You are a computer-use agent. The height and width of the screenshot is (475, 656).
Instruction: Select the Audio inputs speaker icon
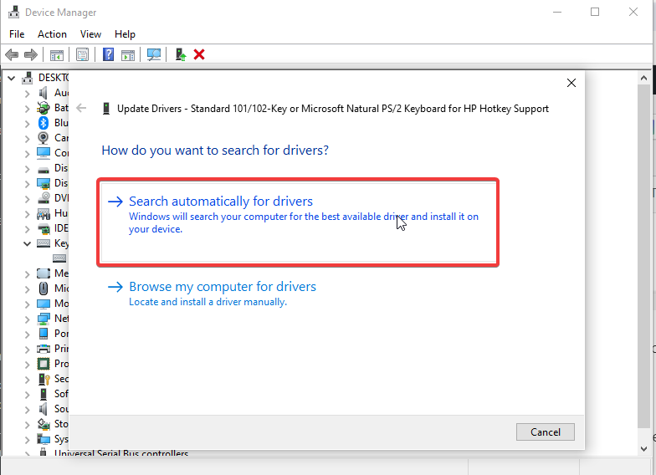[44, 93]
